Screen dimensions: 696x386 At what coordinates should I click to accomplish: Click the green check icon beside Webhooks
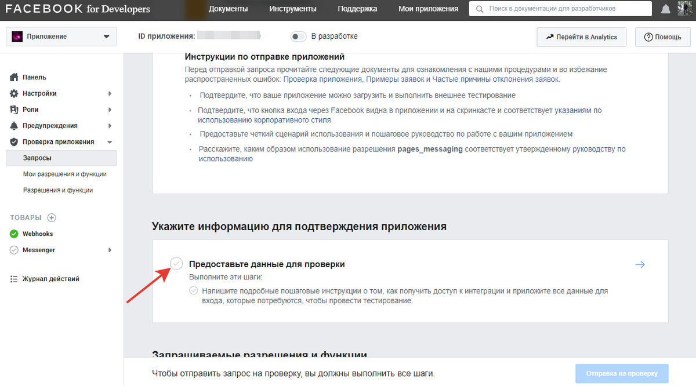pyautogui.click(x=14, y=234)
